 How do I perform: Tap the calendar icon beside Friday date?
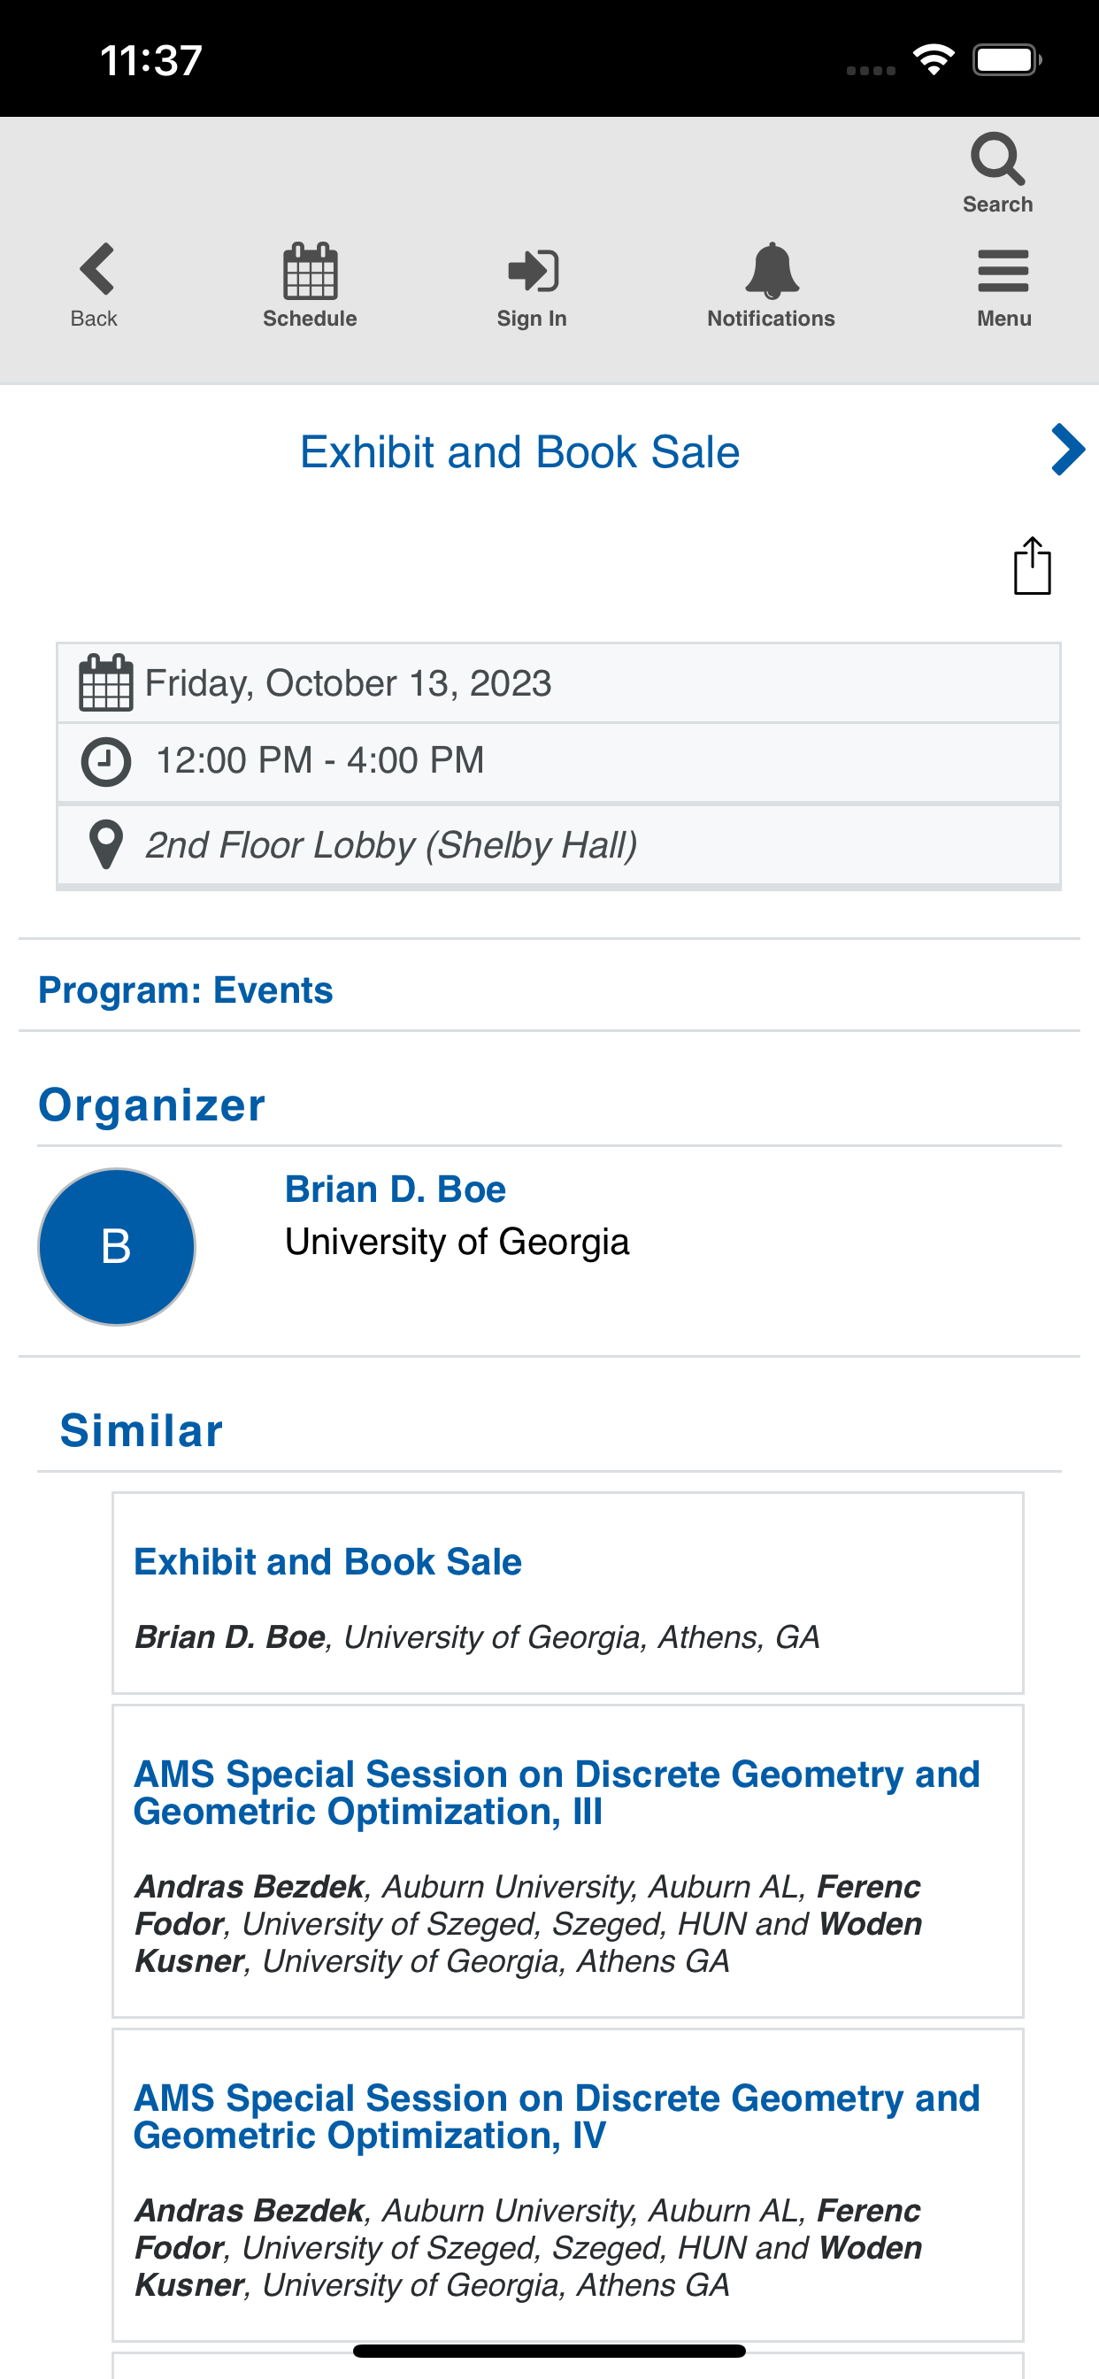click(106, 683)
